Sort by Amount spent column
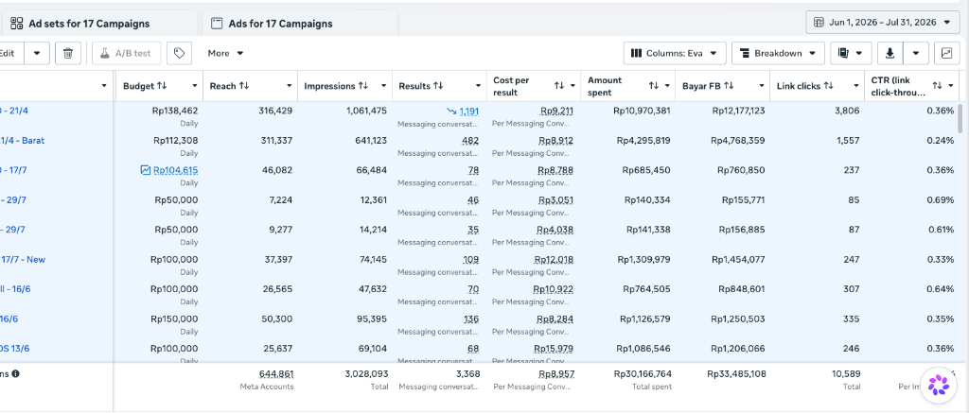Image resolution: width=969 pixels, height=413 pixels. tap(654, 86)
